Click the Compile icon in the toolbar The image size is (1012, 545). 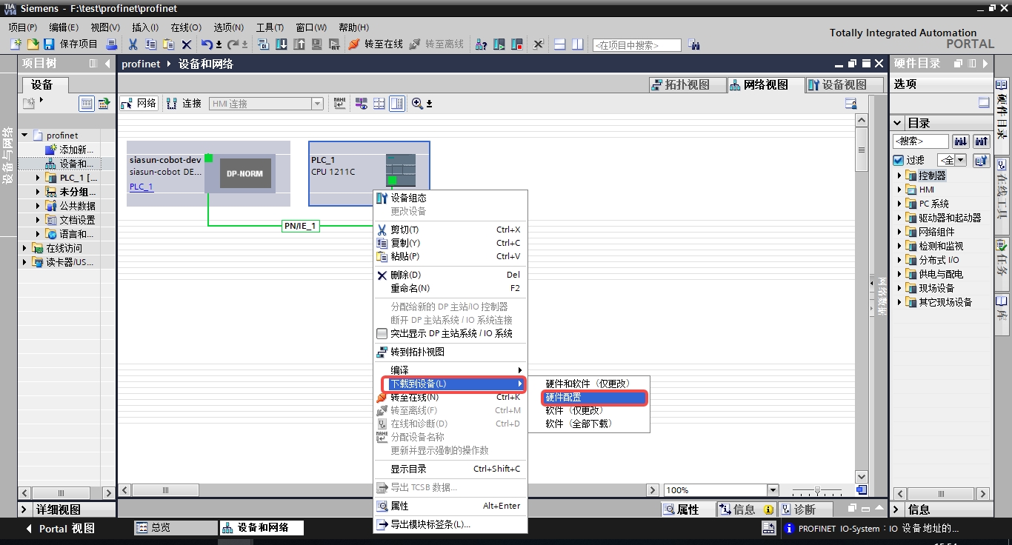(263, 44)
